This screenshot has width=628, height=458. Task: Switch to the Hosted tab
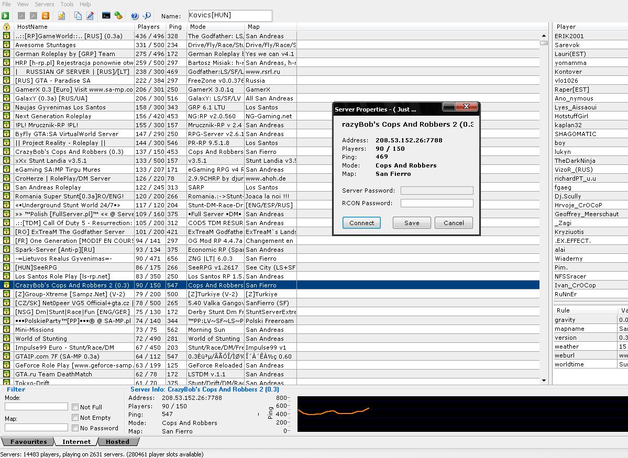(x=117, y=442)
